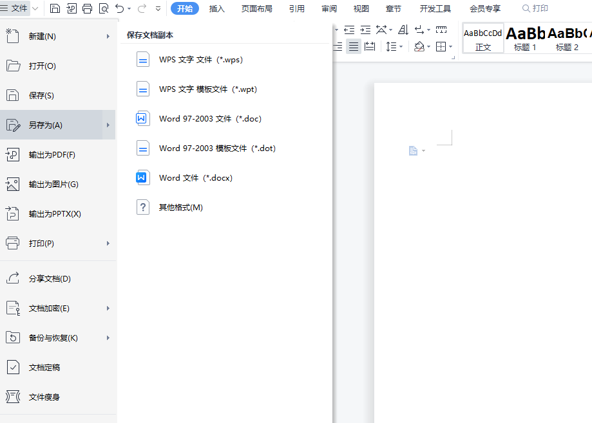Select 打印(P) menu entry

click(57, 244)
